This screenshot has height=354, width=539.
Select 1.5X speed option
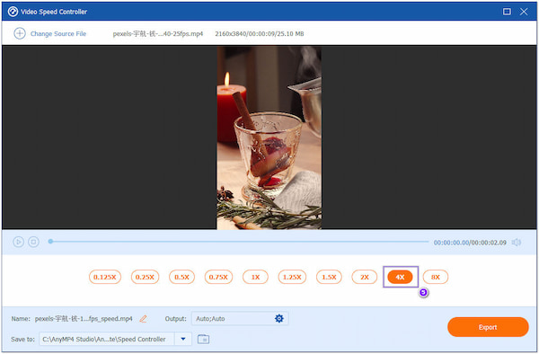pyautogui.click(x=329, y=277)
